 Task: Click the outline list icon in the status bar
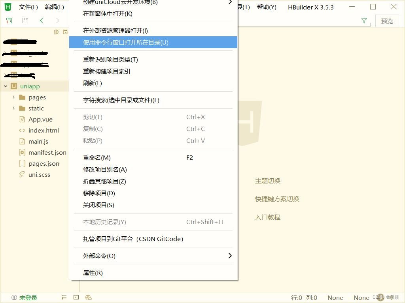click(64, 297)
